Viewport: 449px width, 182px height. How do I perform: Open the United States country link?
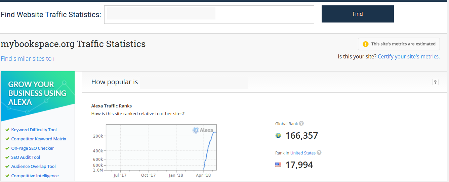(303, 153)
